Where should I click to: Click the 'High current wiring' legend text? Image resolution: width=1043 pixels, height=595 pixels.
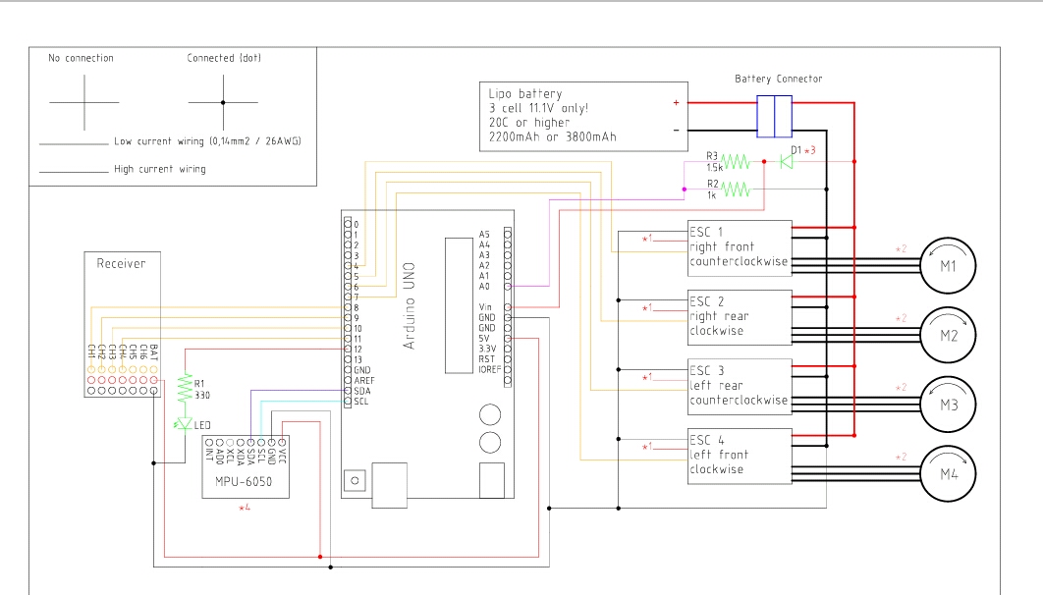click(x=160, y=169)
